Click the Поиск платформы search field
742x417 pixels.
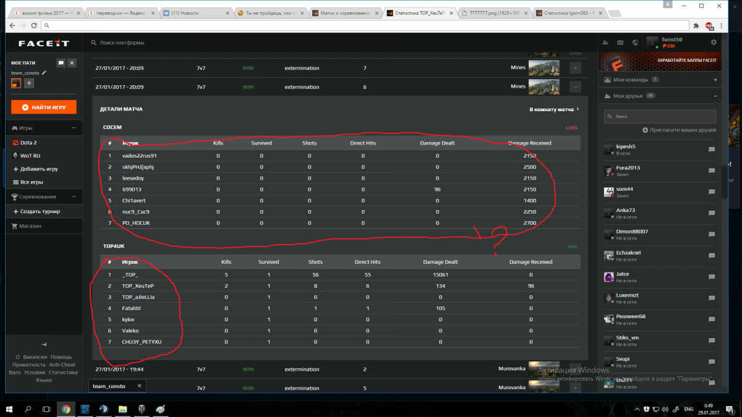(x=121, y=43)
